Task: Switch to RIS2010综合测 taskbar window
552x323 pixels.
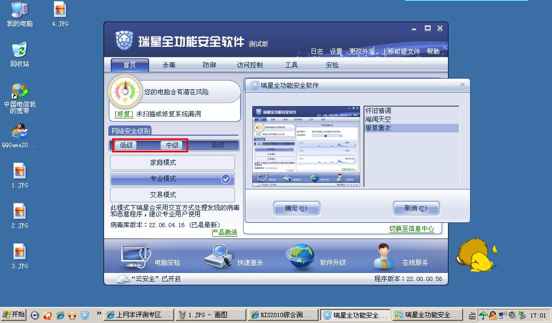Action: click(x=282, y=315)
